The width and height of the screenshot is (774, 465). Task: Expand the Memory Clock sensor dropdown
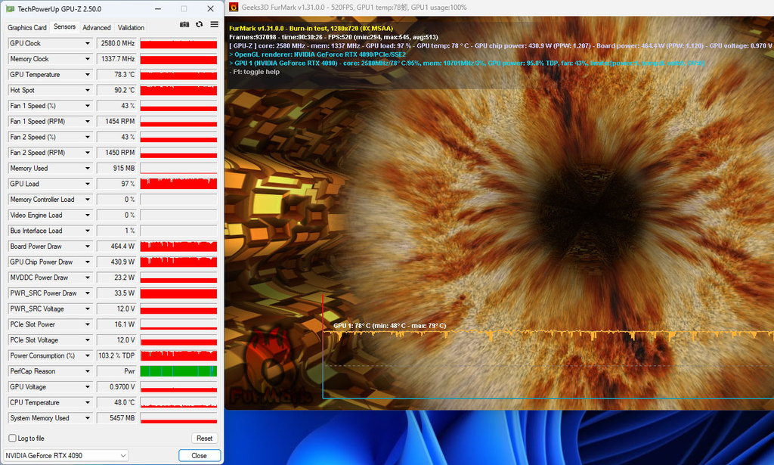(x=88, y=59)
